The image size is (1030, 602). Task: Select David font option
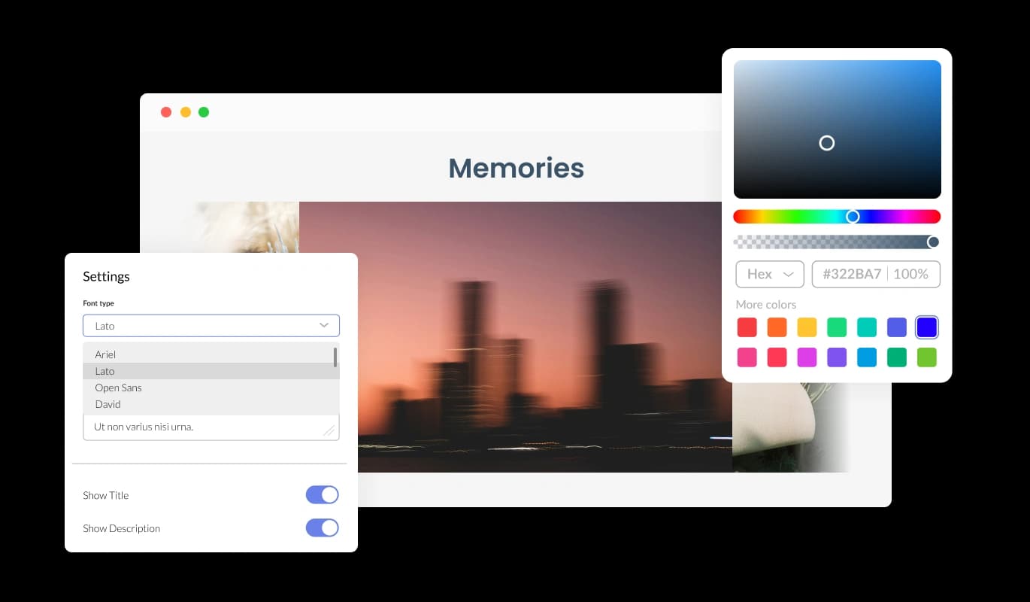coord(211,404)
